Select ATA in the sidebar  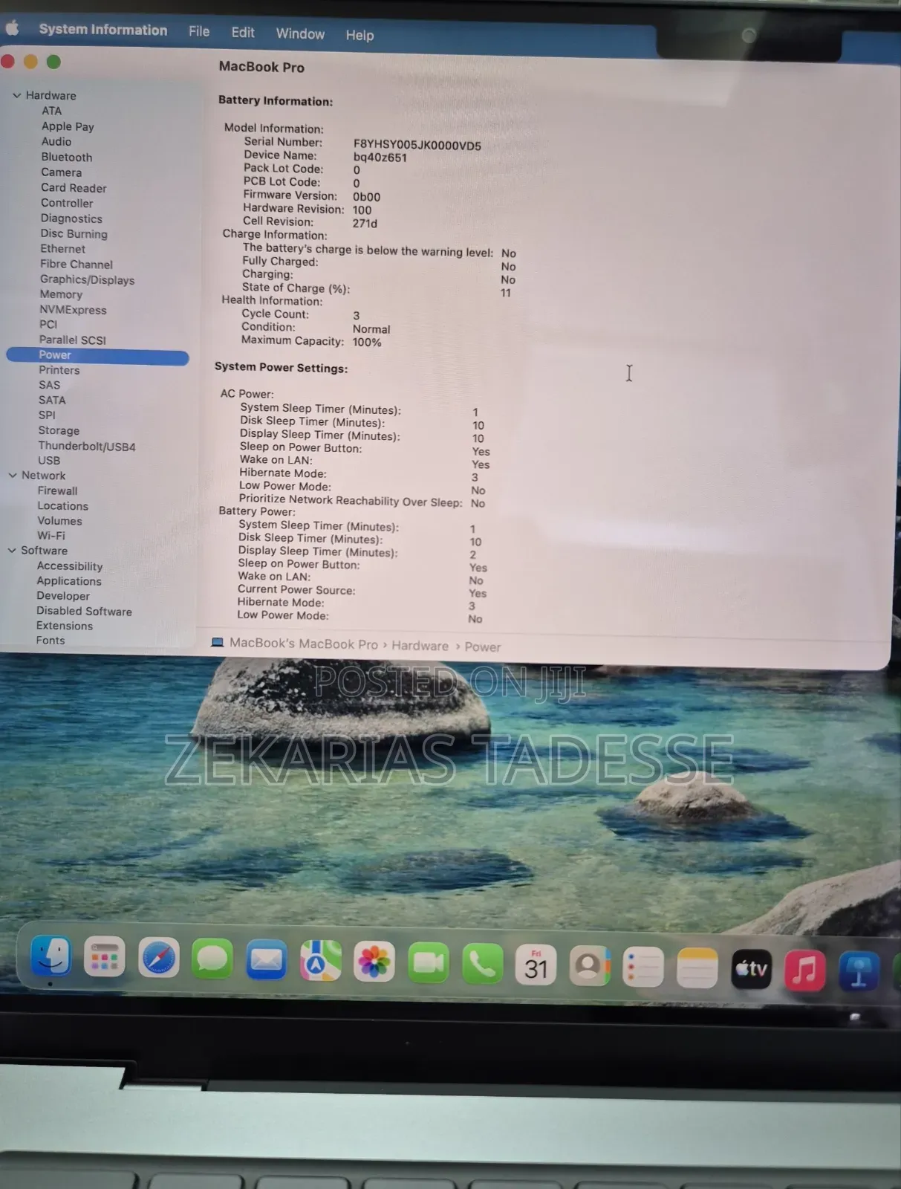coord(51,111)
